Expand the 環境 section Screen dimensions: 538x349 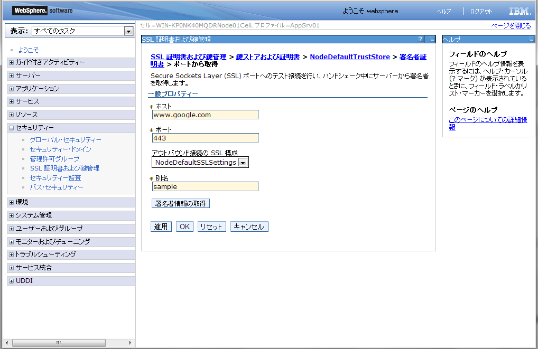click(x=11, y=202)
